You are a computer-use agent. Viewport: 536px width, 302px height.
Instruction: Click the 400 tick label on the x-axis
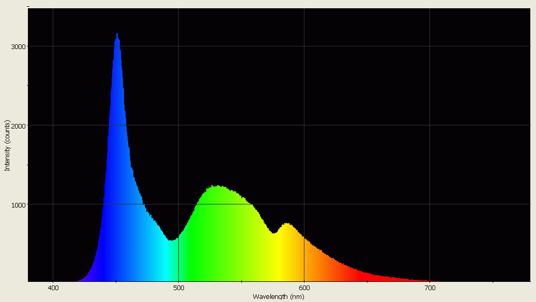(x=53, y=287)
